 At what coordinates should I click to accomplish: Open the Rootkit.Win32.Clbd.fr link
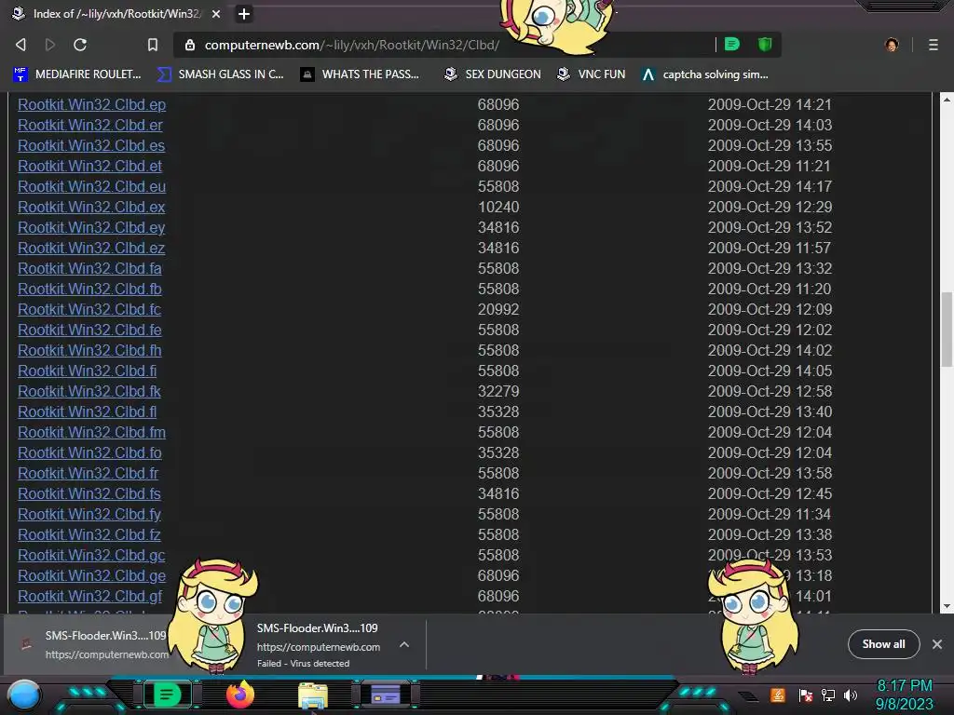pyautogui.click(x=89, y=473)
